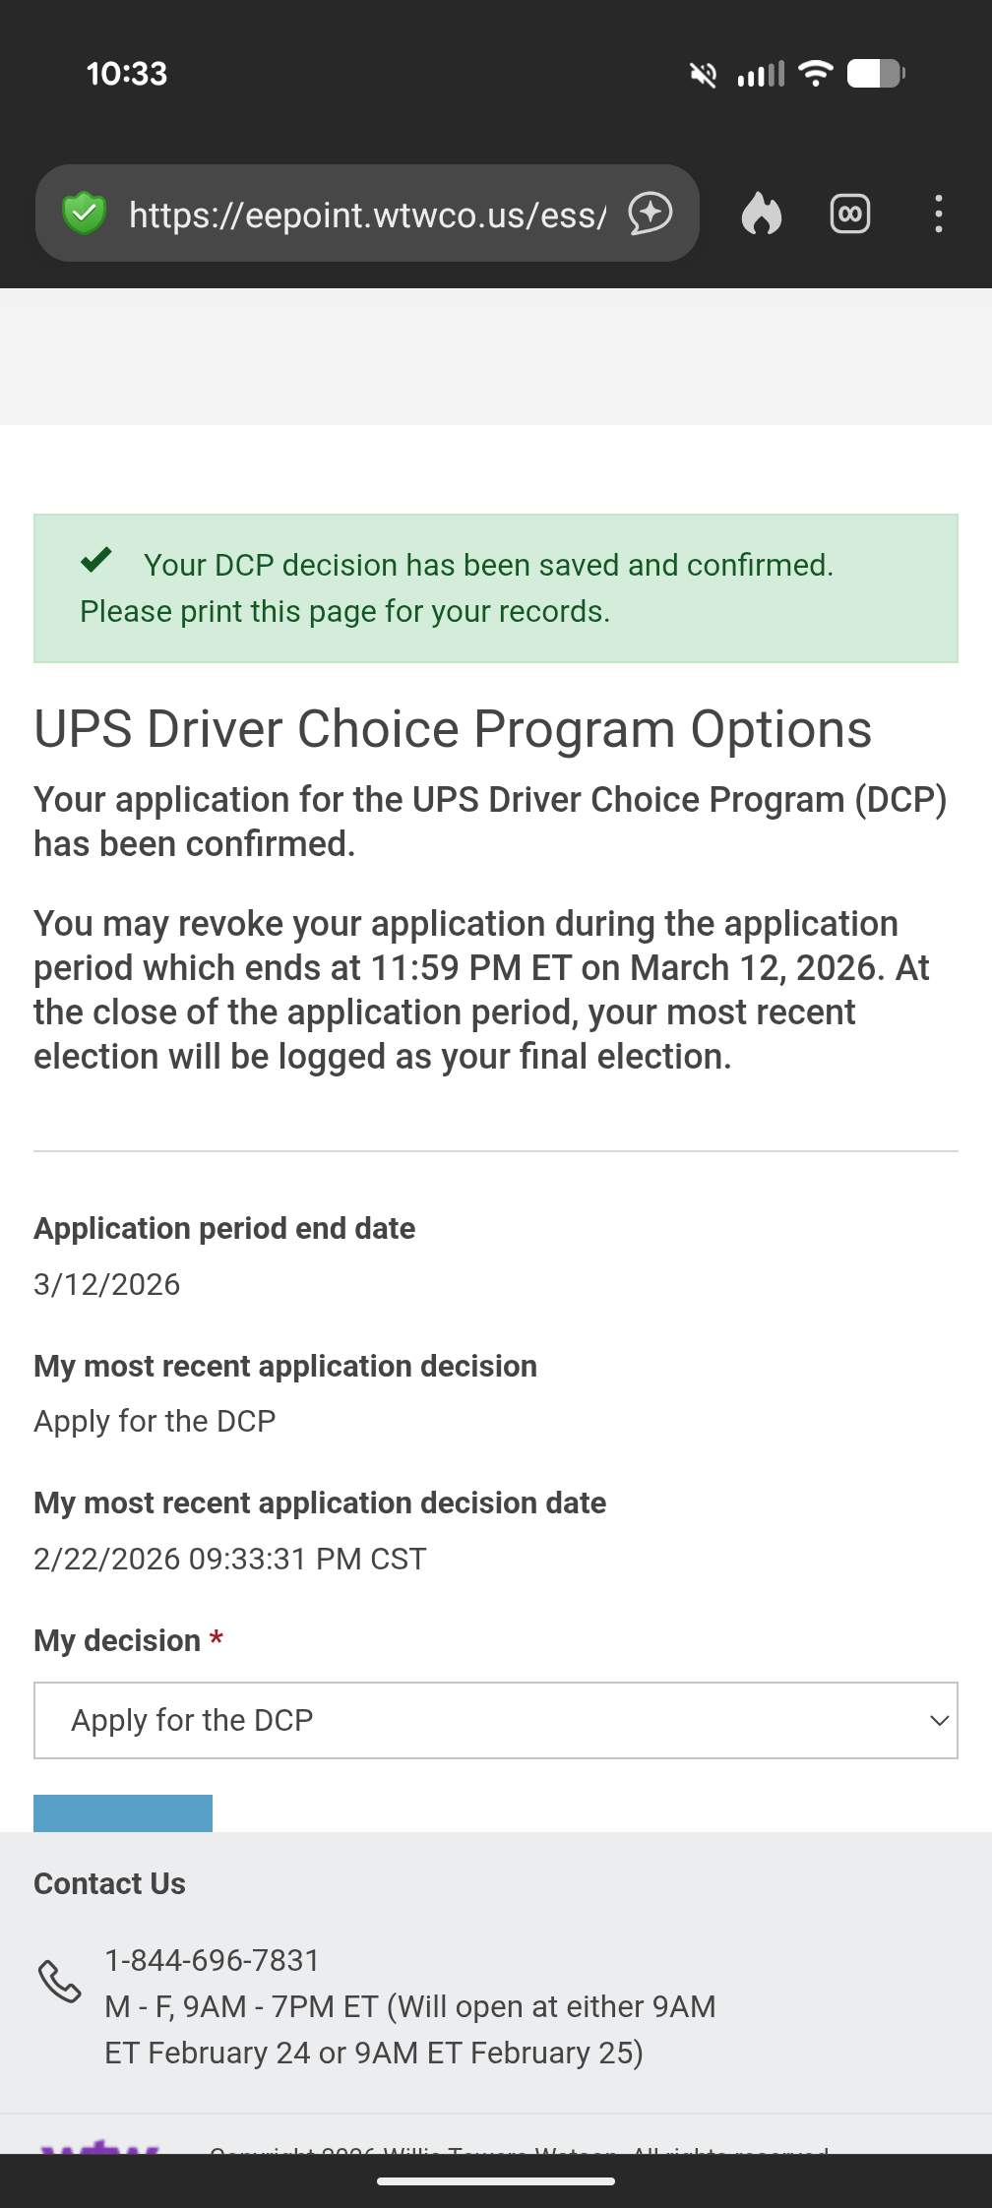Tap the eepoint.wtwco.us address bar URL

click(367, 215)
